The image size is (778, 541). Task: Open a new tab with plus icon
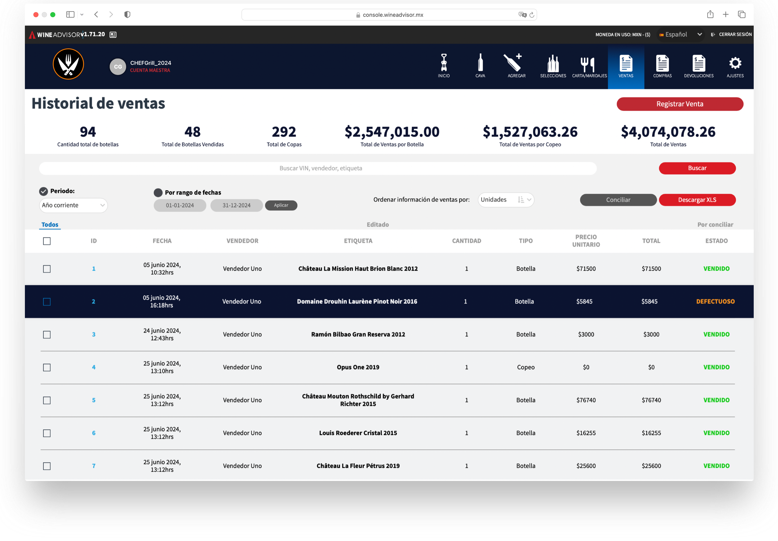(725, 14)
